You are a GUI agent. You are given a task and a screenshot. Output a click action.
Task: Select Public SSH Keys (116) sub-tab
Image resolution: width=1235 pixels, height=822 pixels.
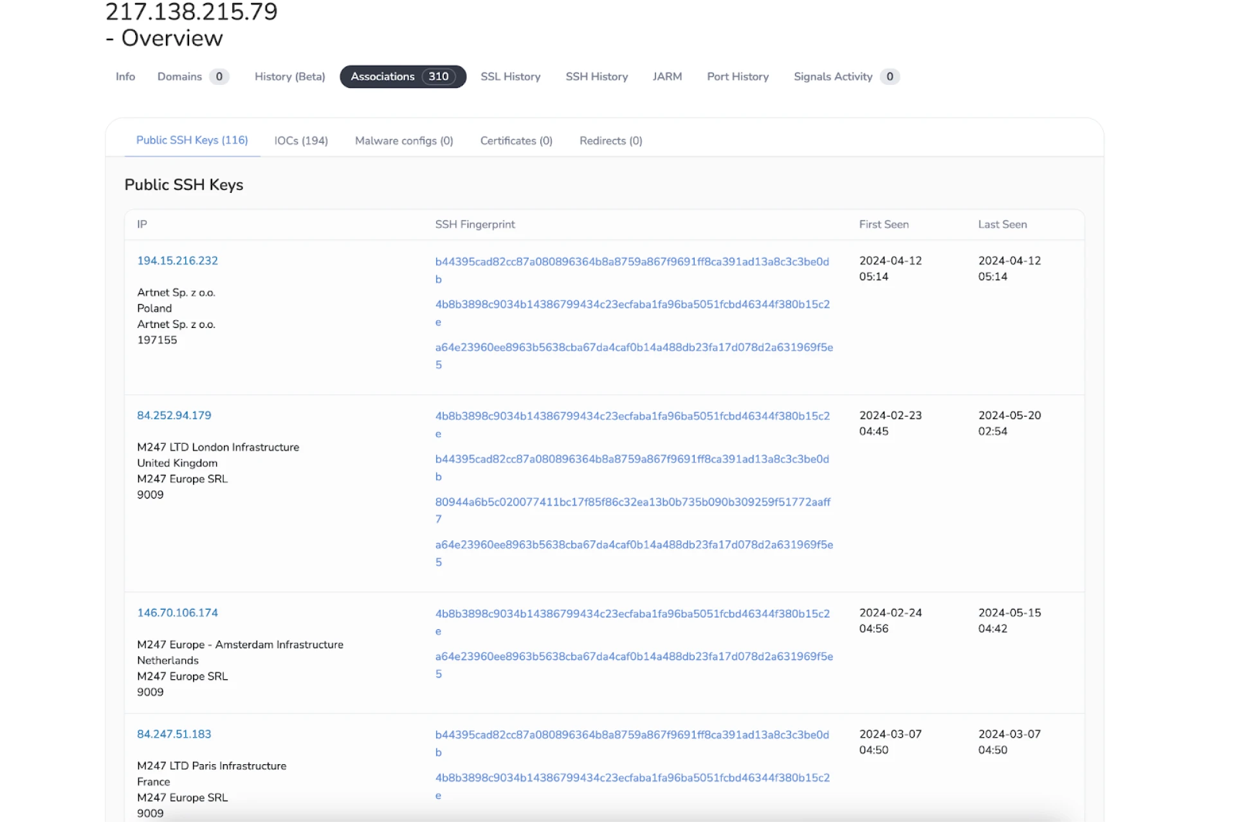(x=192, y=140)
